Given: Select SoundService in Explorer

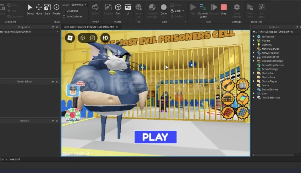Looking at the screenshot, I should (270, 90).
